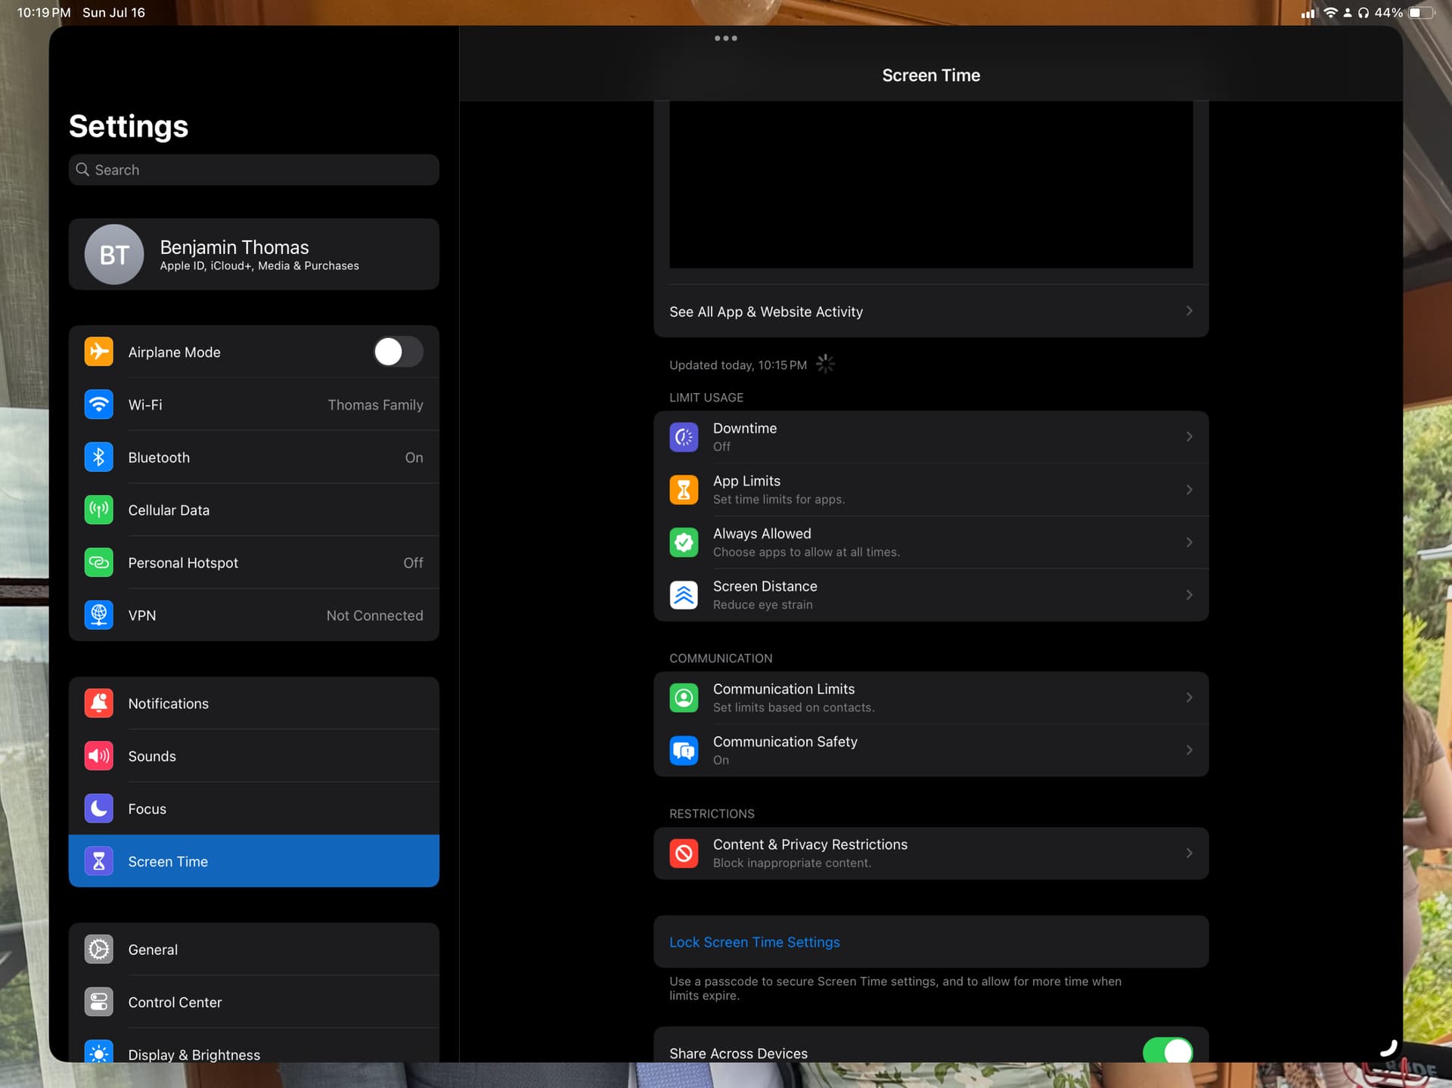Tap the VPN globe icon
1452x1088 pixels.
pyautogui.click(x=99, y=615)
